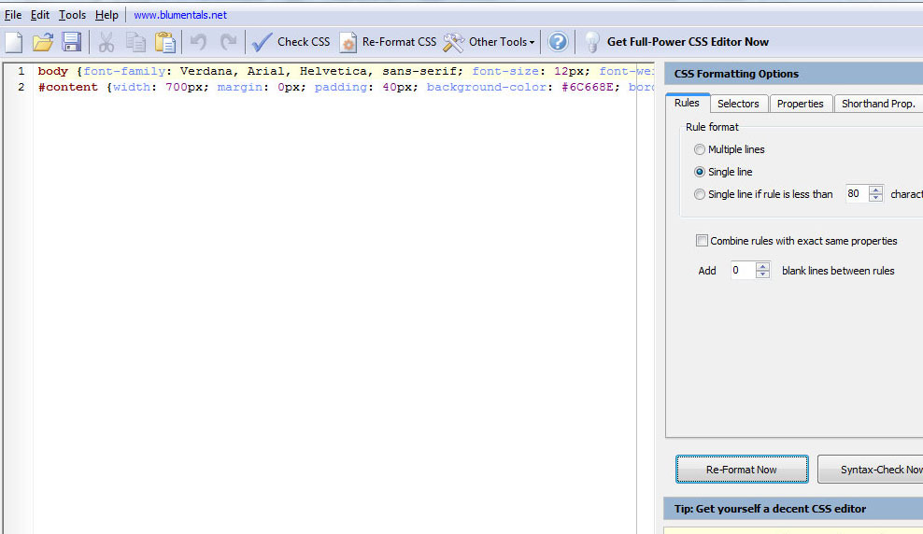Enable Combine rules with exact same properties
This screenshot has height=534, width=923.
pos(702,241)
